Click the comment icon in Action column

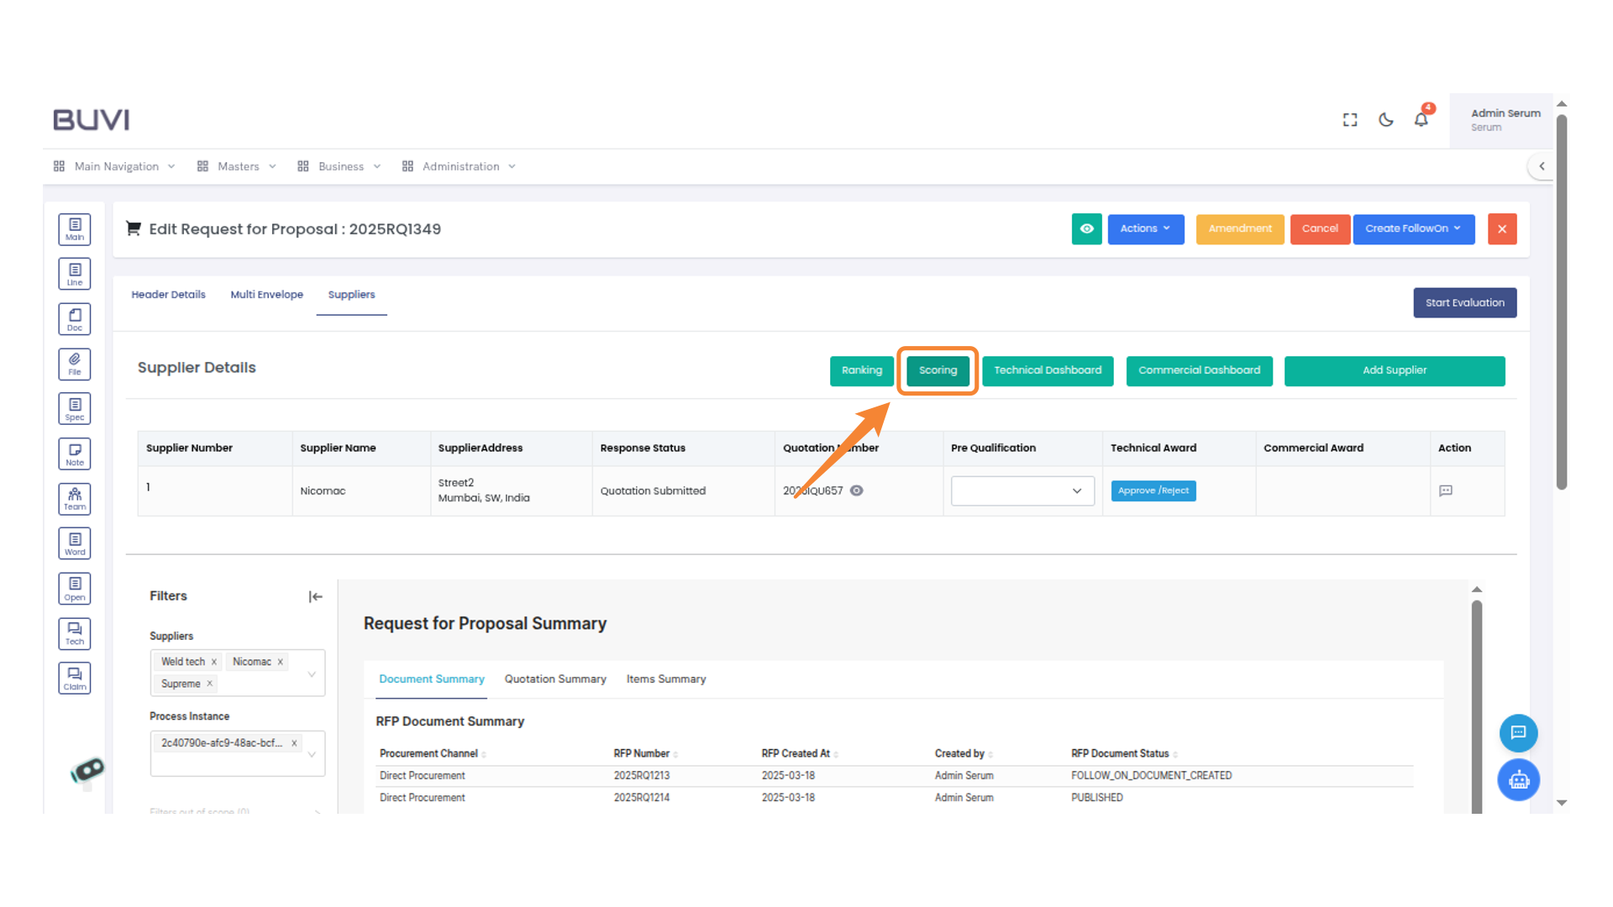tap(1446, 491)
